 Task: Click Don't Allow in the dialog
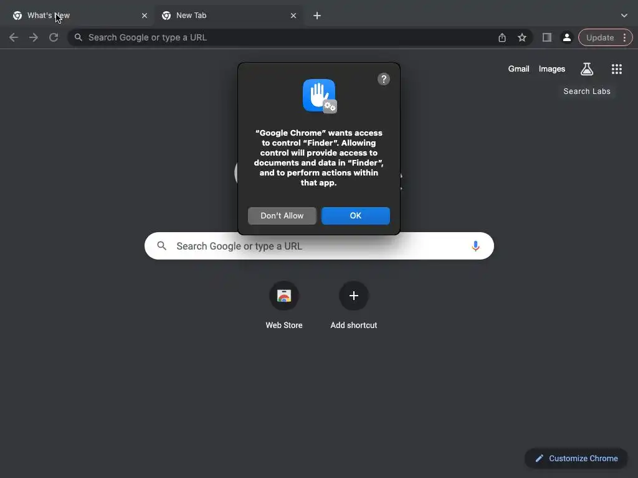click(282, 216)
